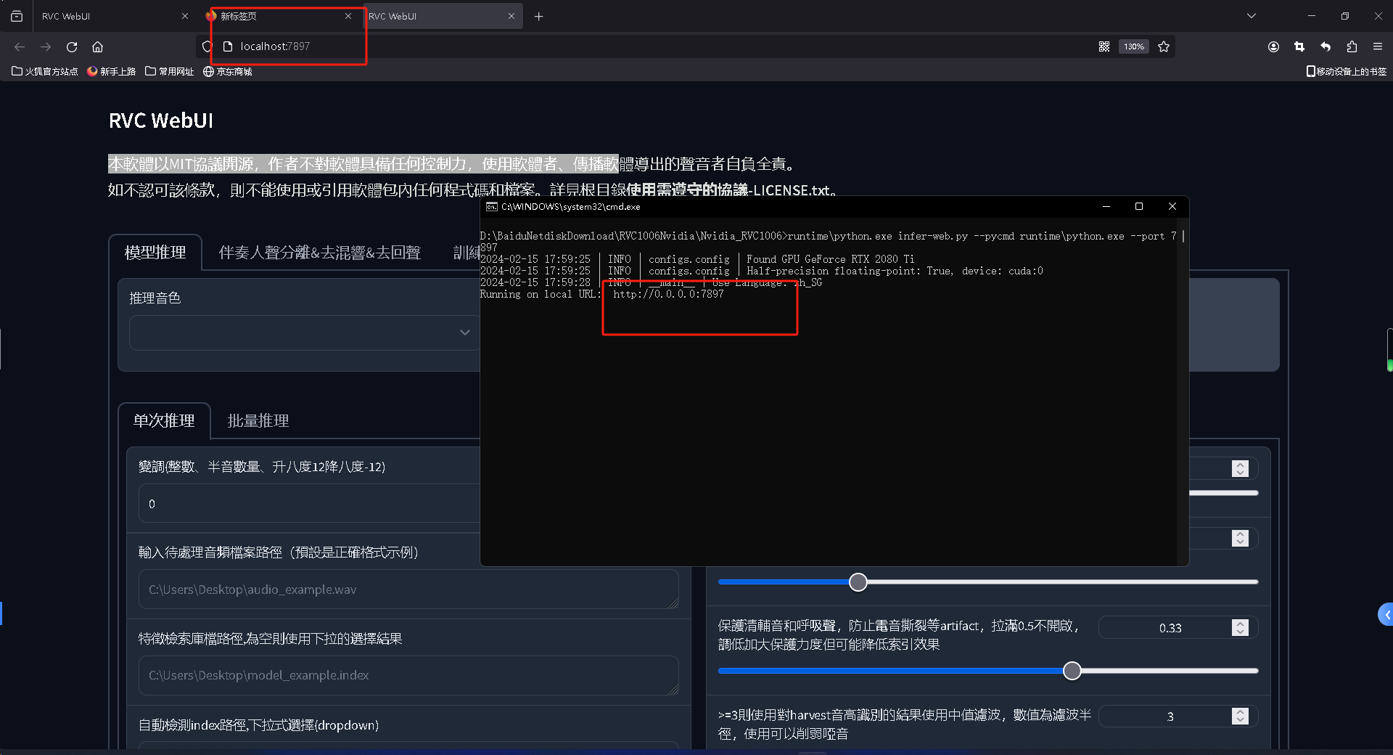
Task: Select the 模型推理 tab
Action: (x=155, y=253)
